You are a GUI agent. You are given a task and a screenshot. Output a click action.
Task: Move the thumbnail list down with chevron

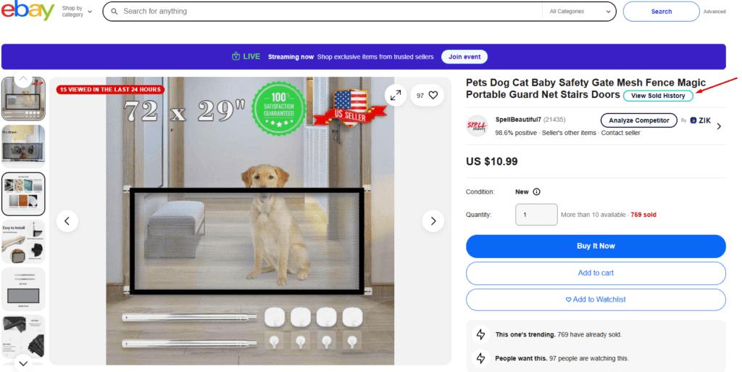pyautogui.click(x=23, y=363)
